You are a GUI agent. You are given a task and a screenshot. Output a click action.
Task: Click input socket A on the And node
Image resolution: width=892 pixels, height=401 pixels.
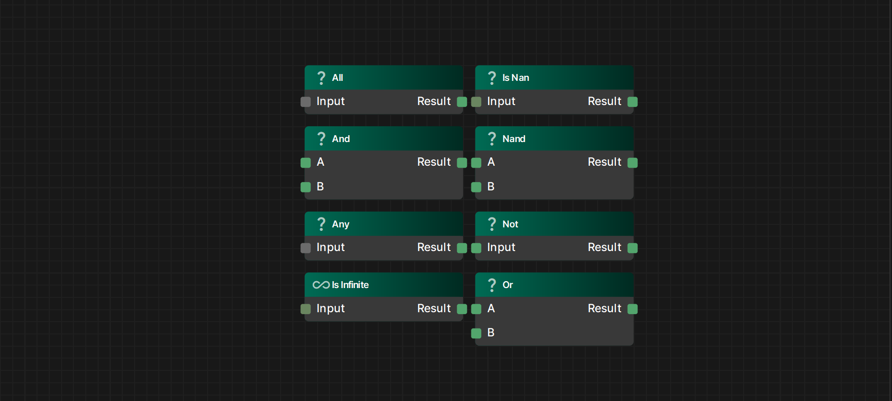[x=306, y=163]
